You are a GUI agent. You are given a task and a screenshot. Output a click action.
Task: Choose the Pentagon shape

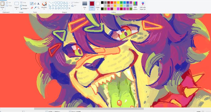pos(56,6)
